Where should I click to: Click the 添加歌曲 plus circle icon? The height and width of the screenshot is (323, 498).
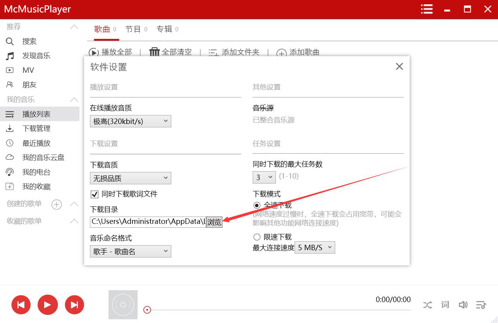tap(282, 53)
